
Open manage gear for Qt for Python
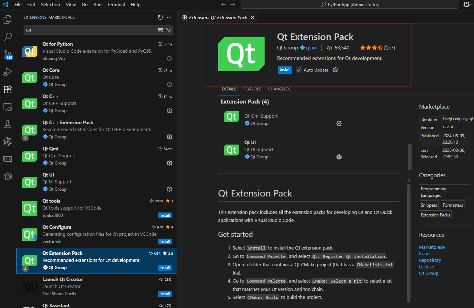[x=169, y=58]
